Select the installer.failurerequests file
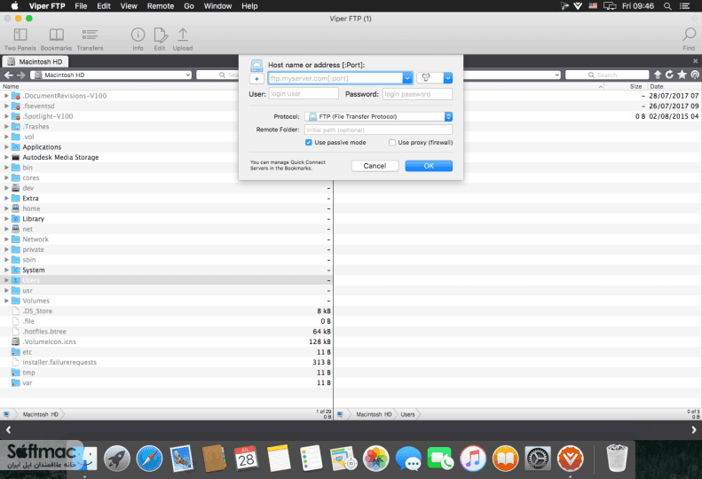 pos(166,362)
